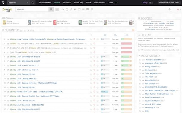Viewport: 182px width, 113px height.
Task: Open the category menu beside Zooqle search button
Action: tap(57, 9)
